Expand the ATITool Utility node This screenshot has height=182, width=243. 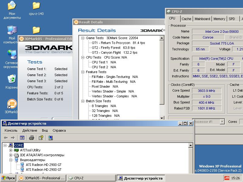click(x=11, y=150)
